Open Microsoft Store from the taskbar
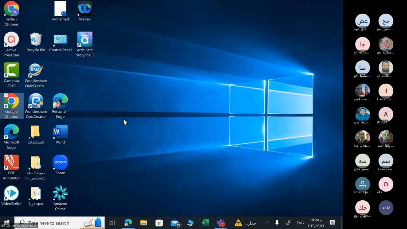 [159, 223]
